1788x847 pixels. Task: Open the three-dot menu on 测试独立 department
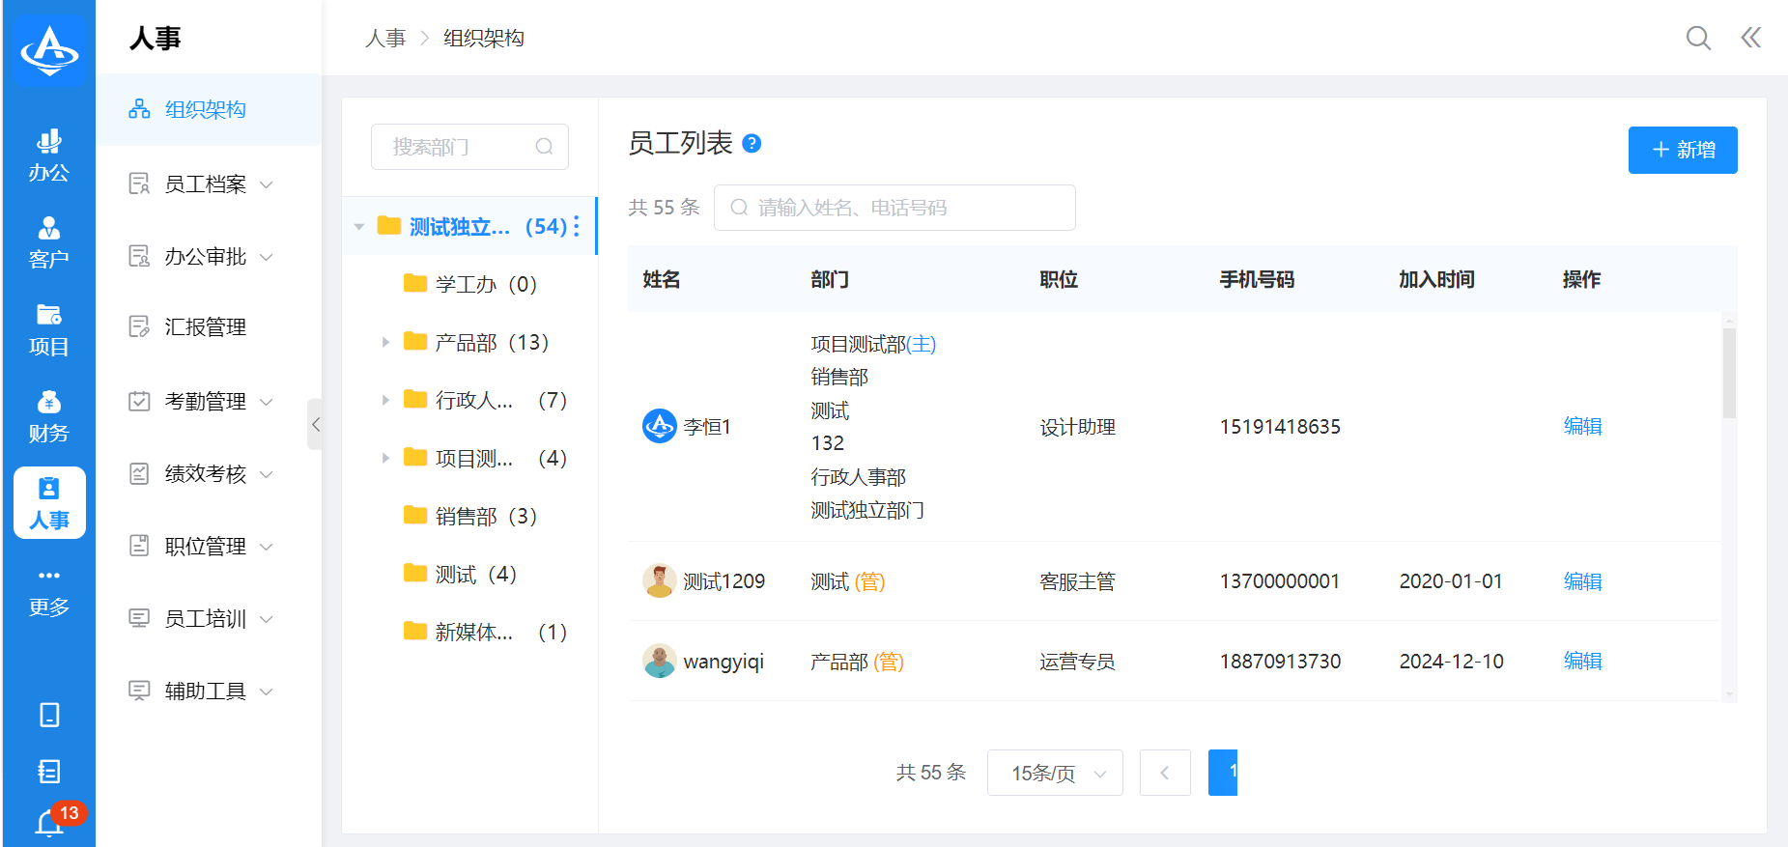[x=577, y=226]
